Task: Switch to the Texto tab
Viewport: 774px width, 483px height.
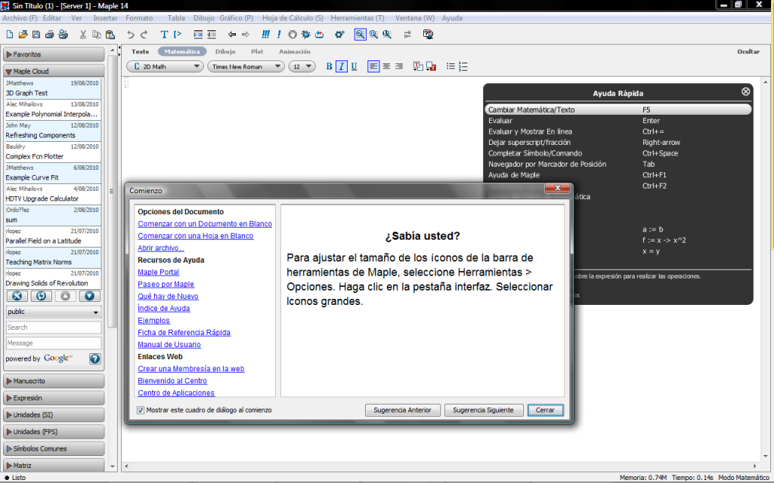Action: 140,51
